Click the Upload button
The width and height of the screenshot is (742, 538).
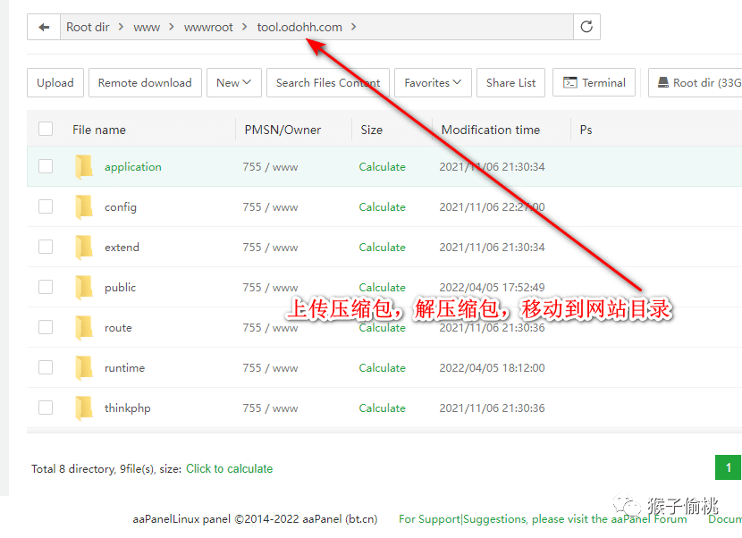click(x=55, y=83)
